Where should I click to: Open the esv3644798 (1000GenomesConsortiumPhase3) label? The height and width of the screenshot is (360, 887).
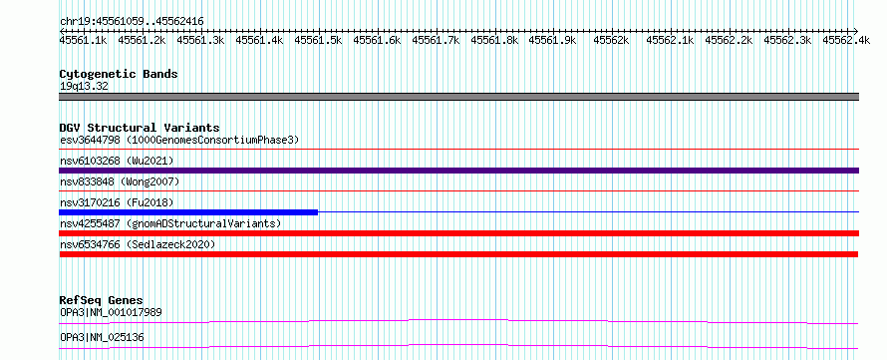point(179,140)
